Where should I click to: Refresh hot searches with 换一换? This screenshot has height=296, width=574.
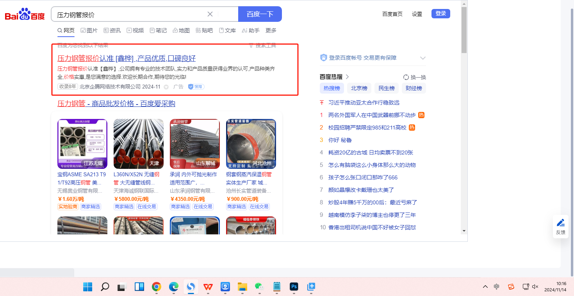(x=415, y=77)
